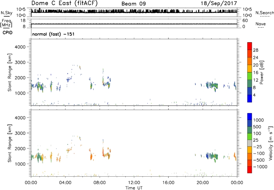The width and height of the screenshot is (274, 190).
Task: Click the gray band of the Velocity color bar
Action: point(250,143)
